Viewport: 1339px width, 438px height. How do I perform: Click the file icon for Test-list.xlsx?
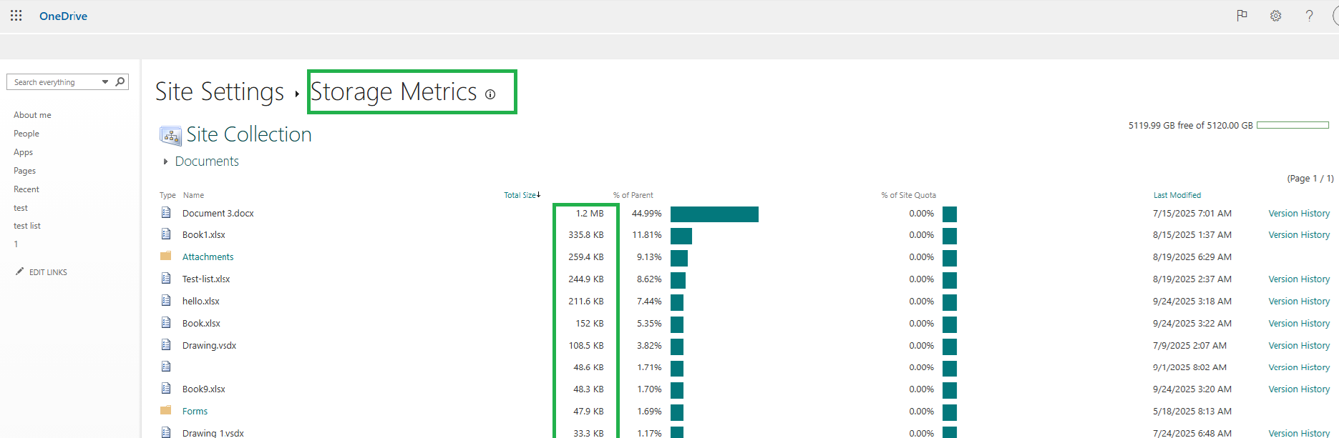click(166, 279)
